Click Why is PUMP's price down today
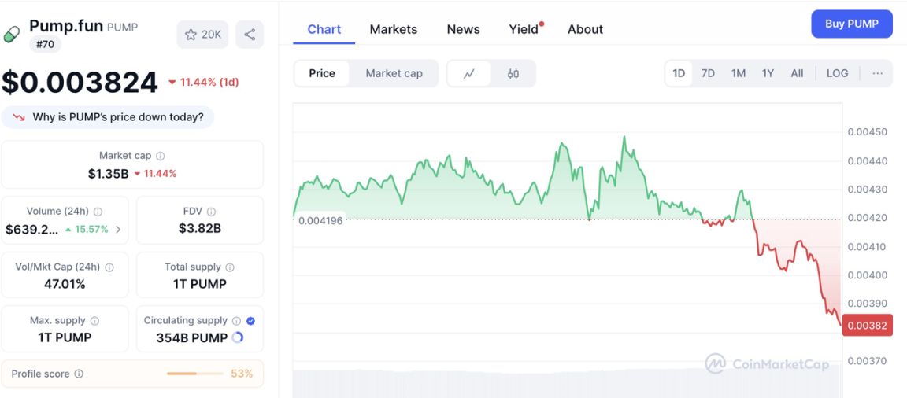This screenshot has width=907, height=398. tap(108, 117)
